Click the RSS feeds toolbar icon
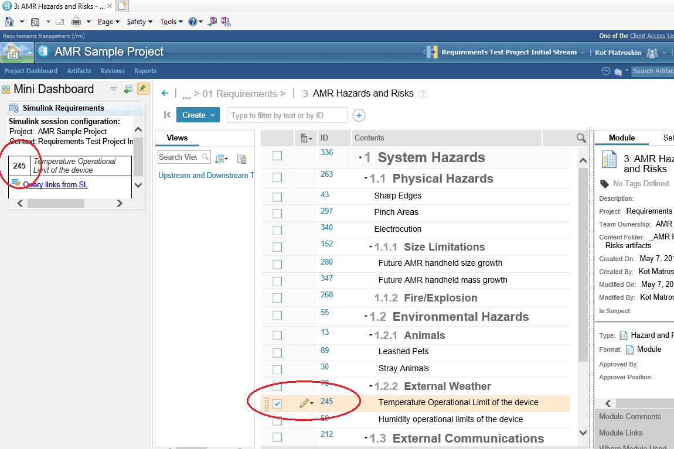This screenshot has height=449, width=674. 35,22
